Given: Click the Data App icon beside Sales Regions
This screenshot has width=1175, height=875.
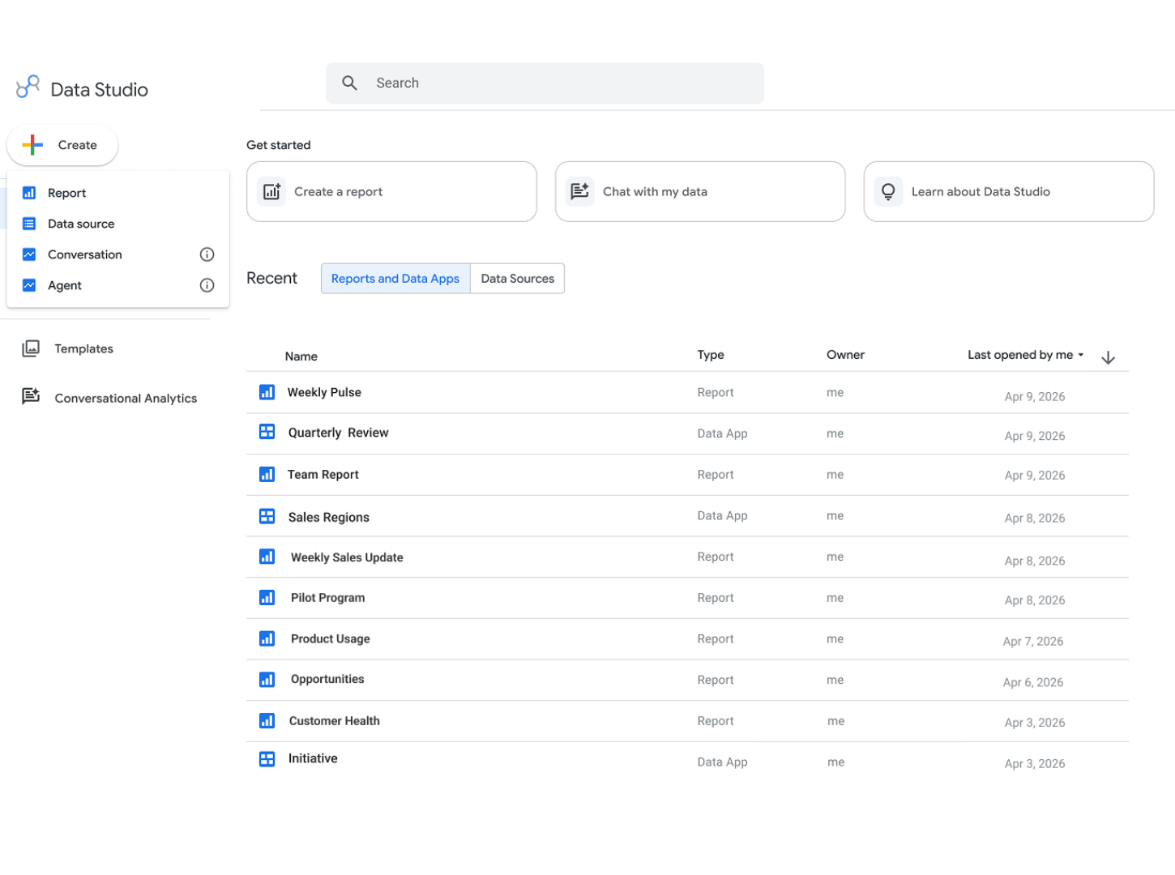Looking at the screenshot, I should 267,516.
